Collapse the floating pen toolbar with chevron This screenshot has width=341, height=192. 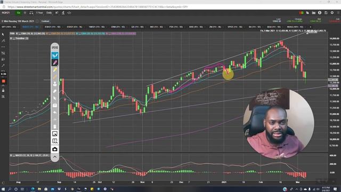click(x=55, y=157)
